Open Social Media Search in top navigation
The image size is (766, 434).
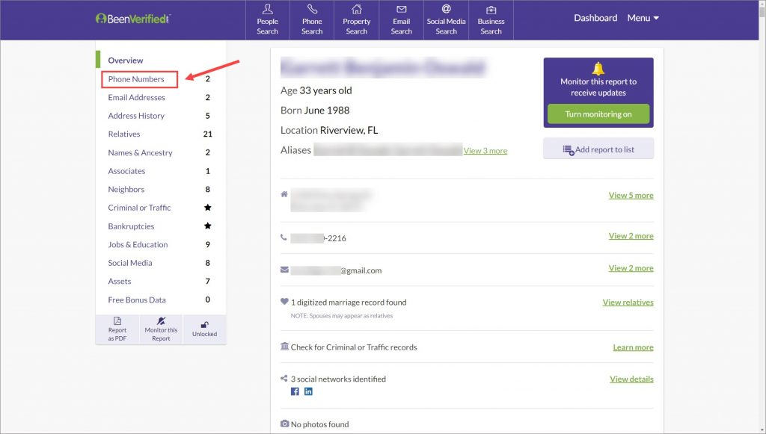pyautogui.click(x=446, y=20)
